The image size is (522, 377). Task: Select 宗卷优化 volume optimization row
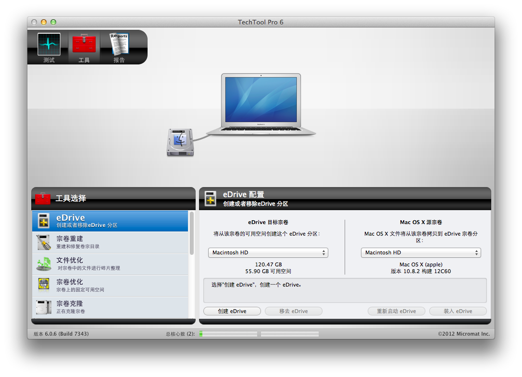click(110, 286)
